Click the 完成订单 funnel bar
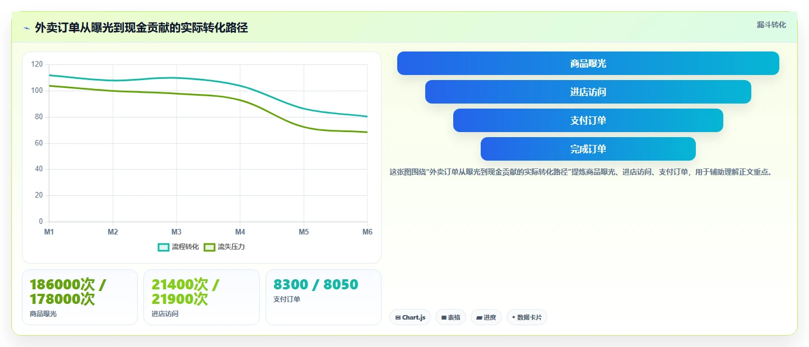 point(588,149)
